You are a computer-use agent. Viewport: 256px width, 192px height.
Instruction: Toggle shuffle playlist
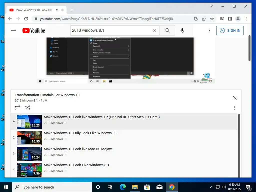(x=27, y=108)
